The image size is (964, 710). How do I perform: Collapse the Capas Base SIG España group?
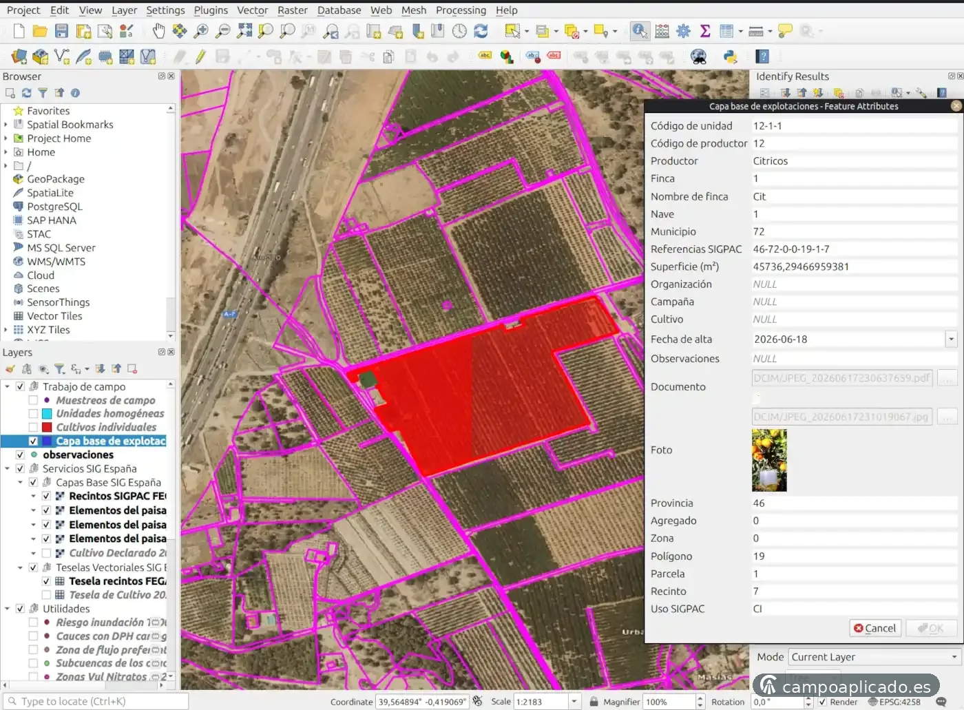20,483
